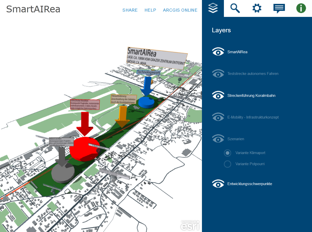The width and height of the screenshot is (312, 232).
Task: Open the Settings gear panel
Action: [257, 8]
